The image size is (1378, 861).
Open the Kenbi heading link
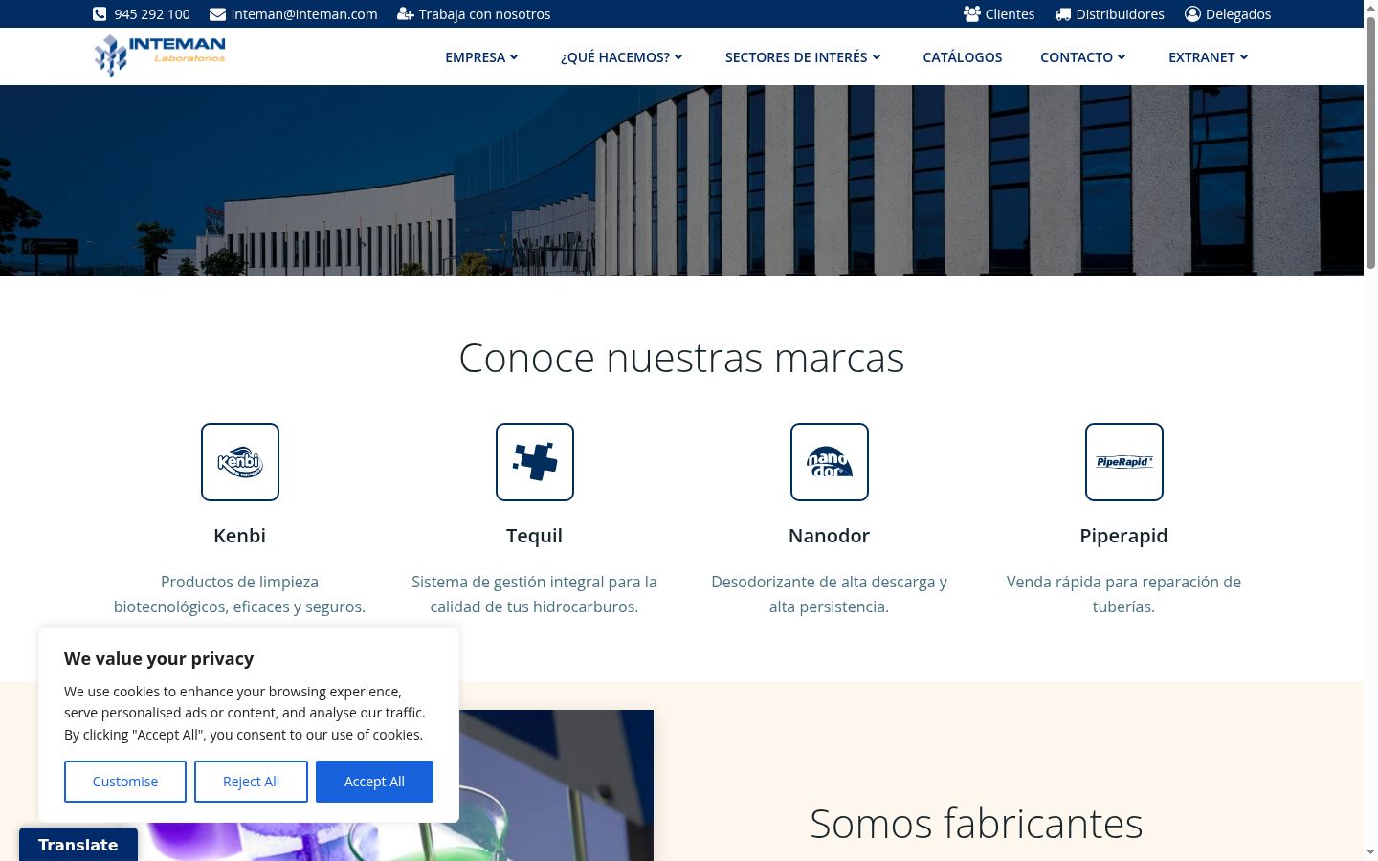(240, 536)
